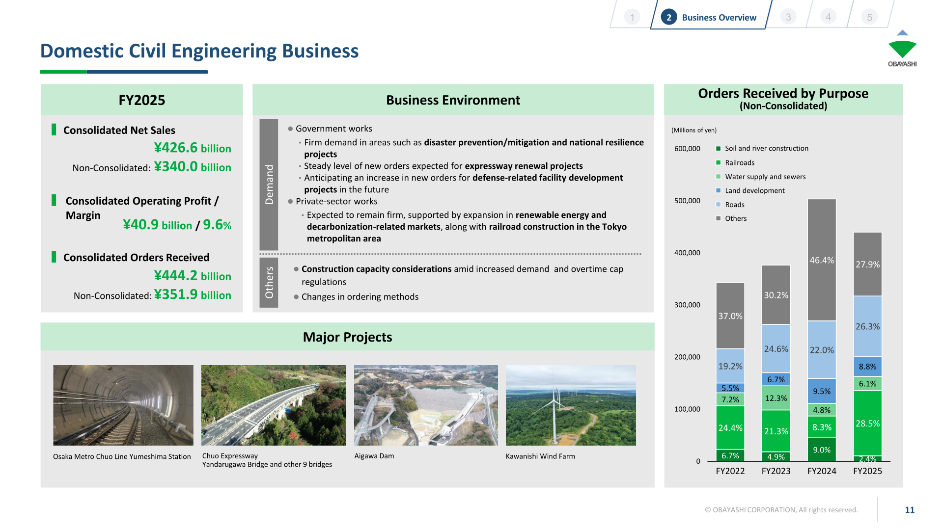Click the FY2022 24.4% Railroads bar segment
Image resolution: width=943 pixels, height=530 pixels.
pos(730,428)
